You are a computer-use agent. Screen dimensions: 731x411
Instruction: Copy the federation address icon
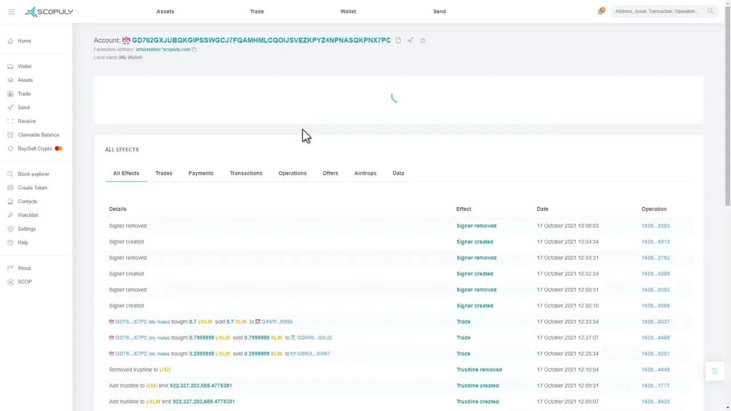(x=195, y=50)
